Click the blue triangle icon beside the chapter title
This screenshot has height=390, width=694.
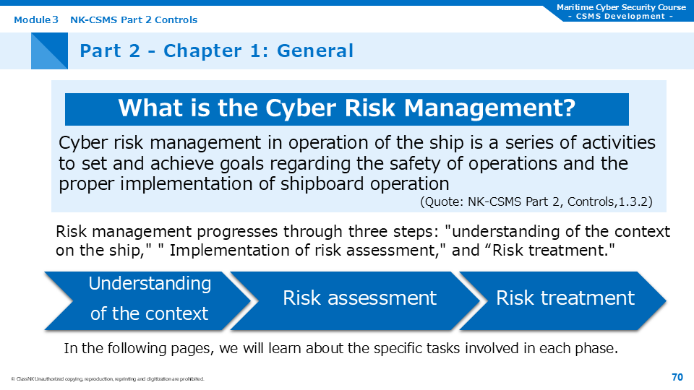49,51
